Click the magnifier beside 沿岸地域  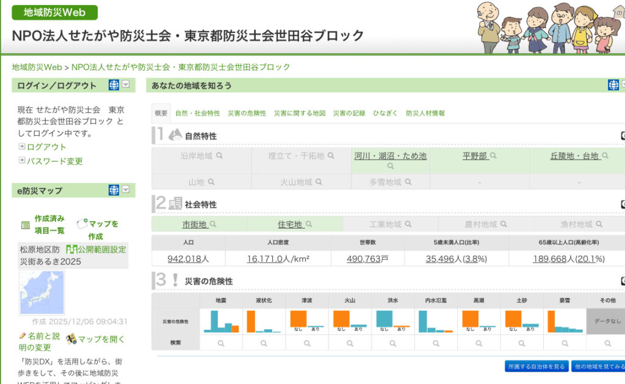click(219, 156)
